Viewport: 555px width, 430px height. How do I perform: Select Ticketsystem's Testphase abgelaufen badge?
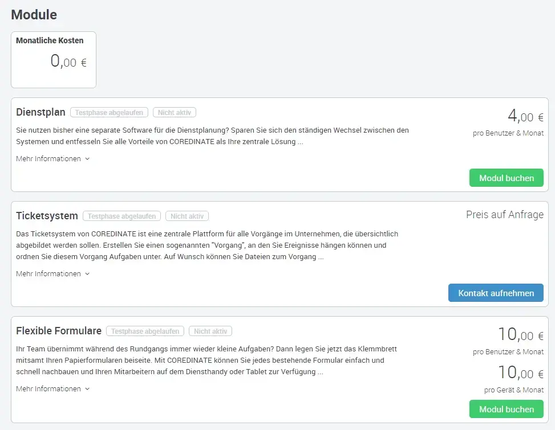click(x=122, y=216)
